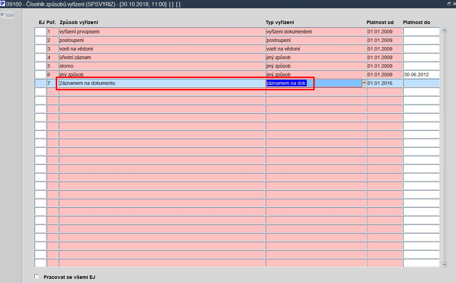Click the Platnost do field for 'vyřízení prvopisem'
This screenshot has width=456, height=283.
coord(421,32)
